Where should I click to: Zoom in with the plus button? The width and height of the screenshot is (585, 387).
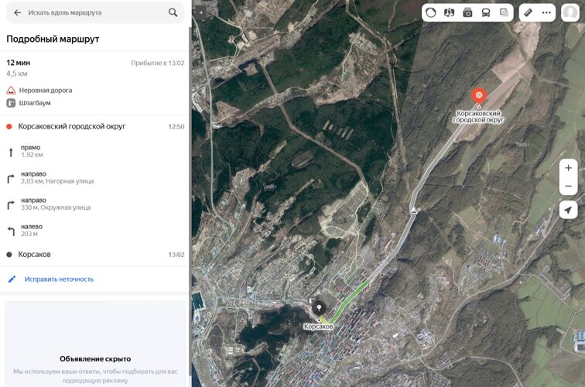pos(568,168)
